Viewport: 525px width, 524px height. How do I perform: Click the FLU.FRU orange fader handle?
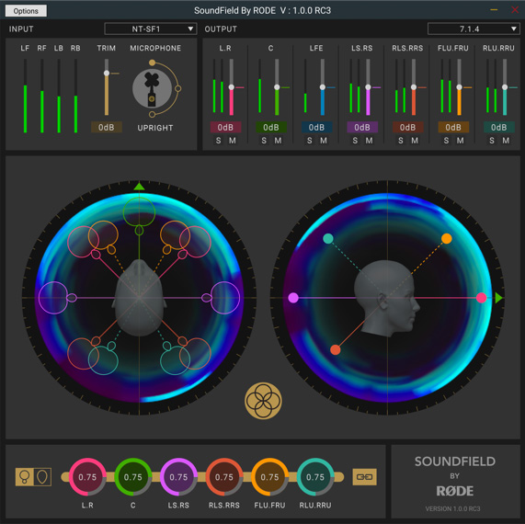(459, 87)
